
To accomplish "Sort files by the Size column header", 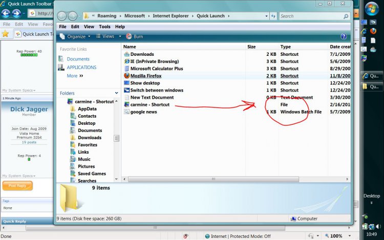I will coord(251,47).
